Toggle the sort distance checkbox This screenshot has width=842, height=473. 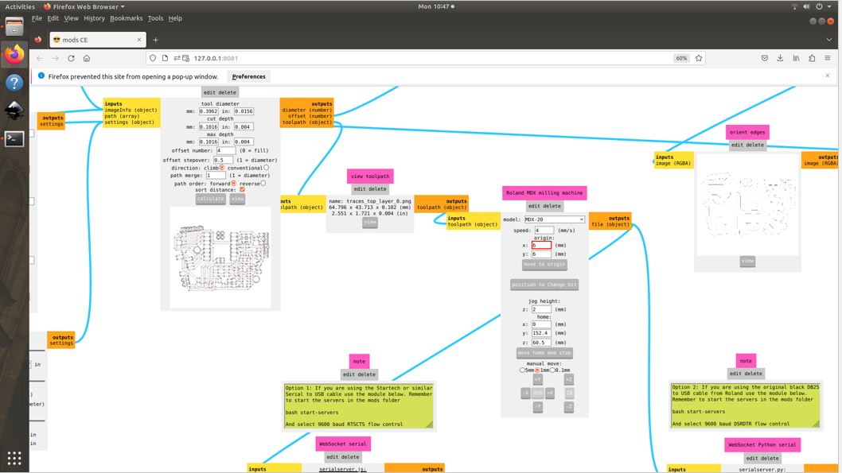click(242, 189)
